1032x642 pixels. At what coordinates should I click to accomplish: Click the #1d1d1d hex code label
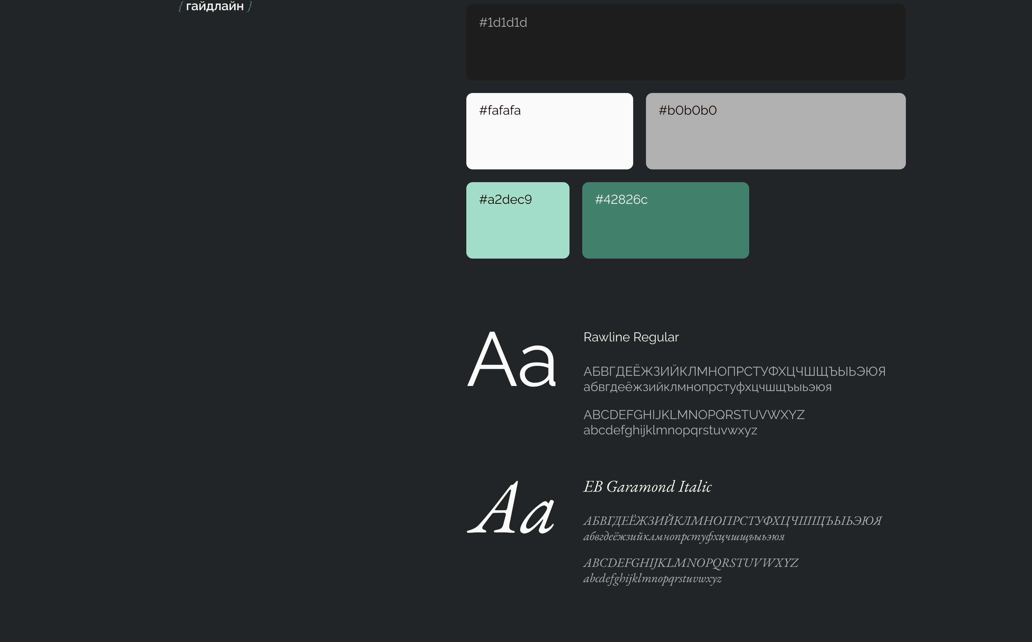(503, 23)
